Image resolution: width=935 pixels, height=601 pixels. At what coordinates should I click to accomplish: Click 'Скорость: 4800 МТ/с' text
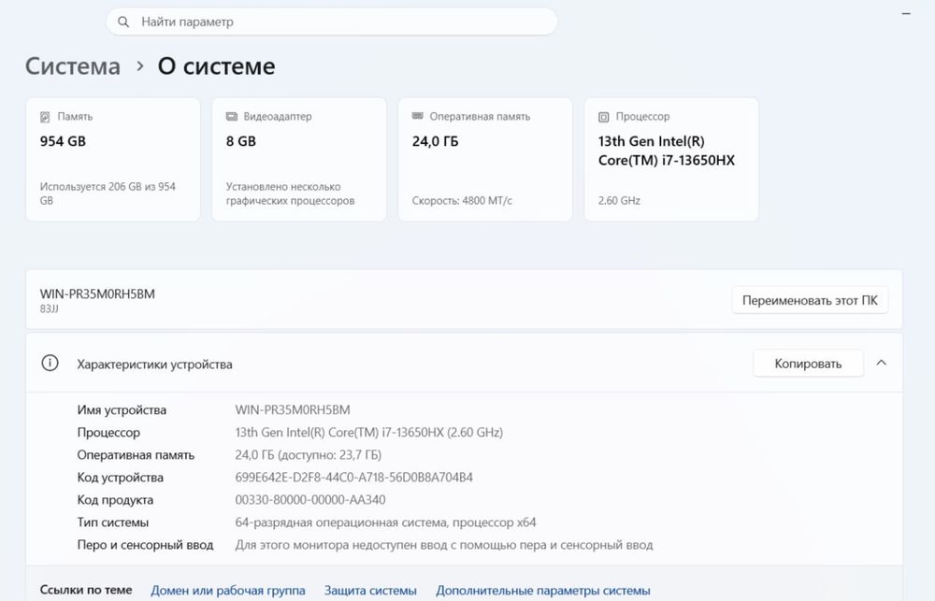(462, 201)
